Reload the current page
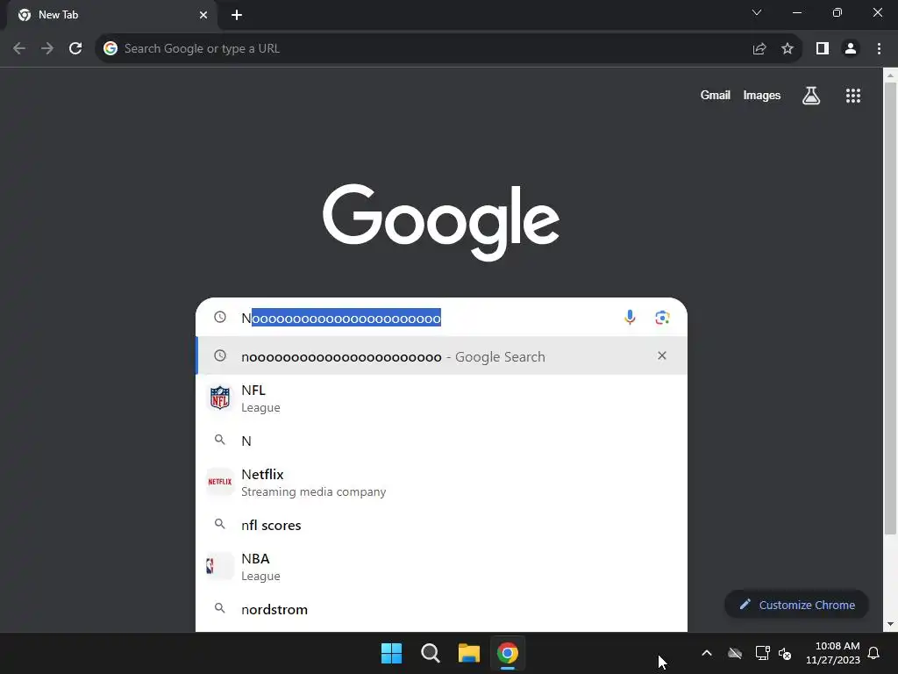The height and width of the screenshot is (674, 898). [x=75, y=49]
